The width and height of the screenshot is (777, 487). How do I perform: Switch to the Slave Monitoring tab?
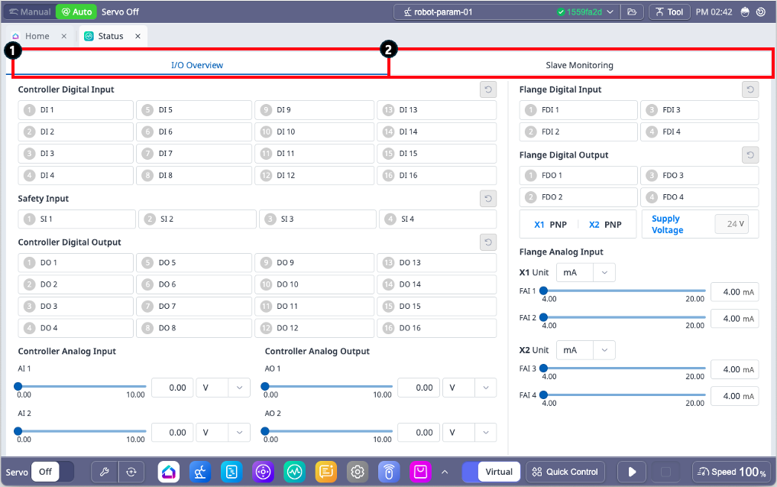coord(579,65)
